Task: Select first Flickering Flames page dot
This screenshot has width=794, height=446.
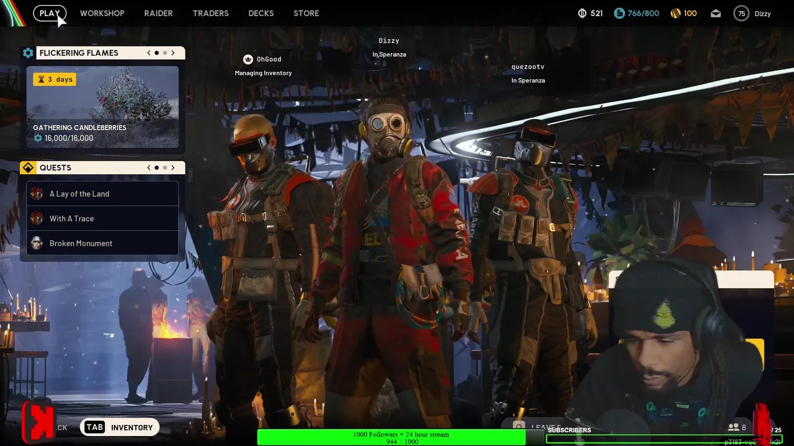Action: [x=156, y=53]
